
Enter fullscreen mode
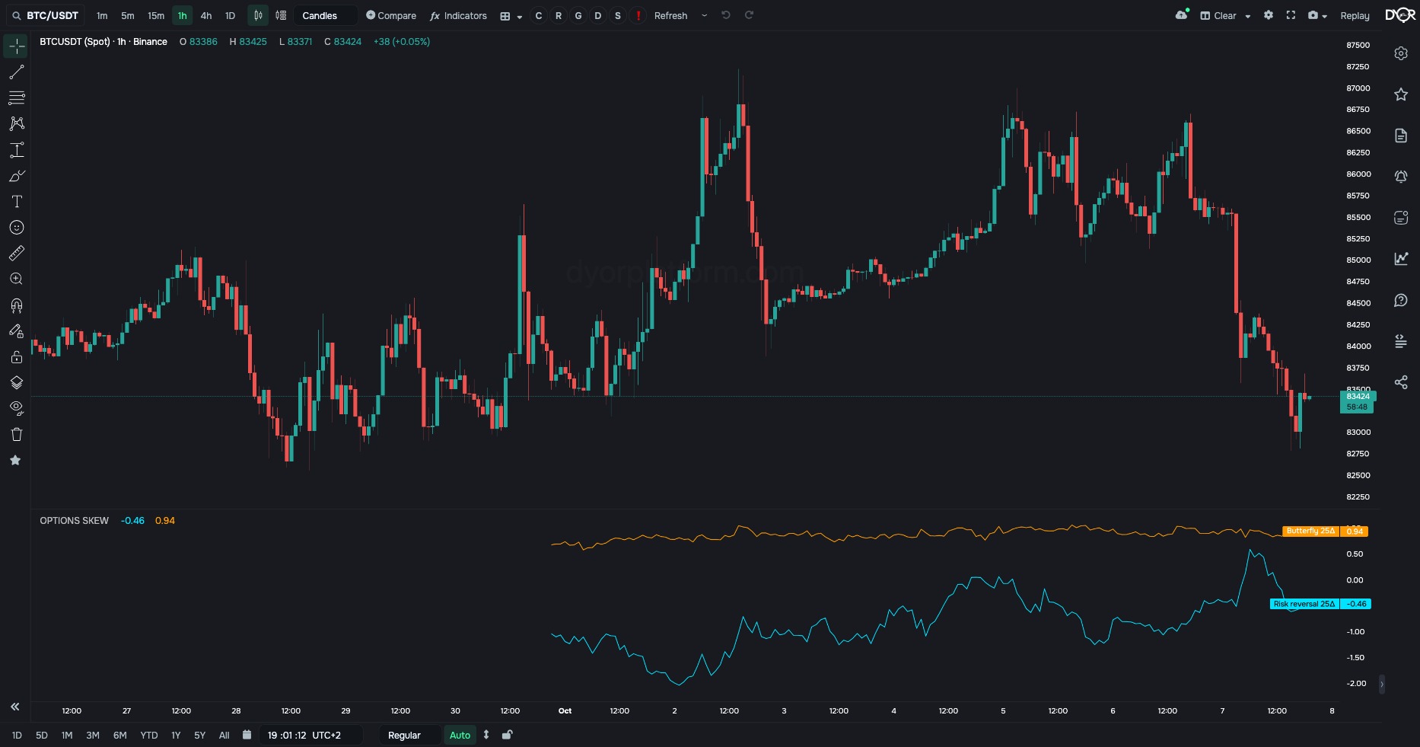[1291, 15]
